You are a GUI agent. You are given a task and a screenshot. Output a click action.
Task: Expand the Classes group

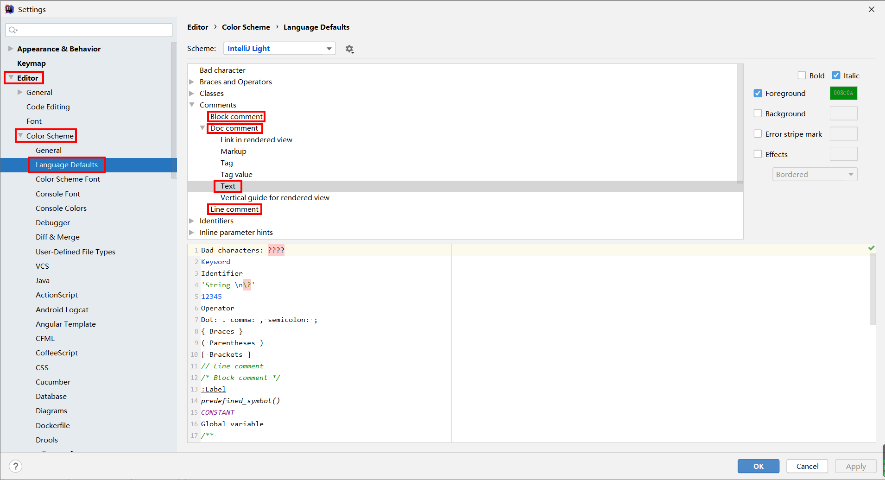click(192, 93)
